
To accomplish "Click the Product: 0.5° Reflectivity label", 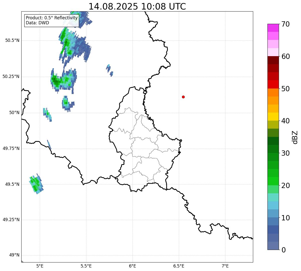I will (52, 18).
